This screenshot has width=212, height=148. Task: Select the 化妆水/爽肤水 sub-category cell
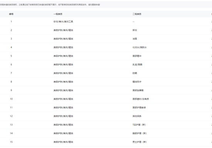pyautogui.click(x=140, y=47)
